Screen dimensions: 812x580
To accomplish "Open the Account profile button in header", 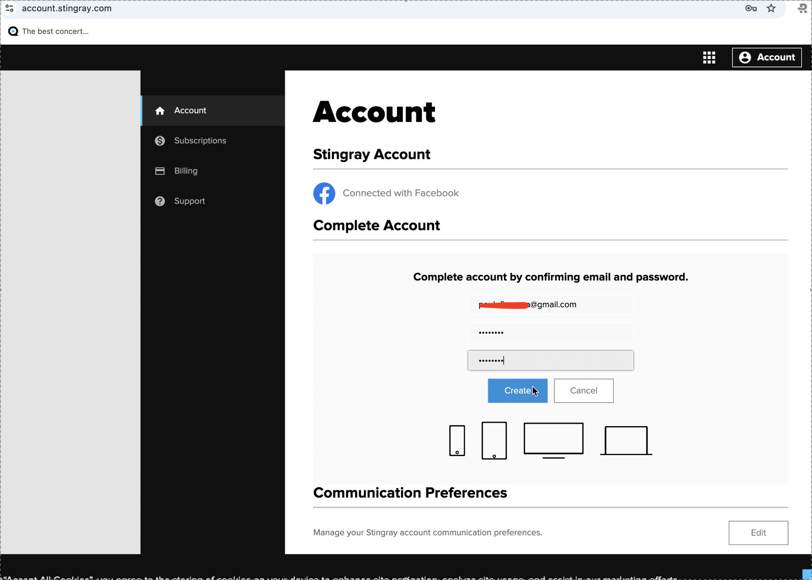I will pyautogui.click(x=766, y=57).
